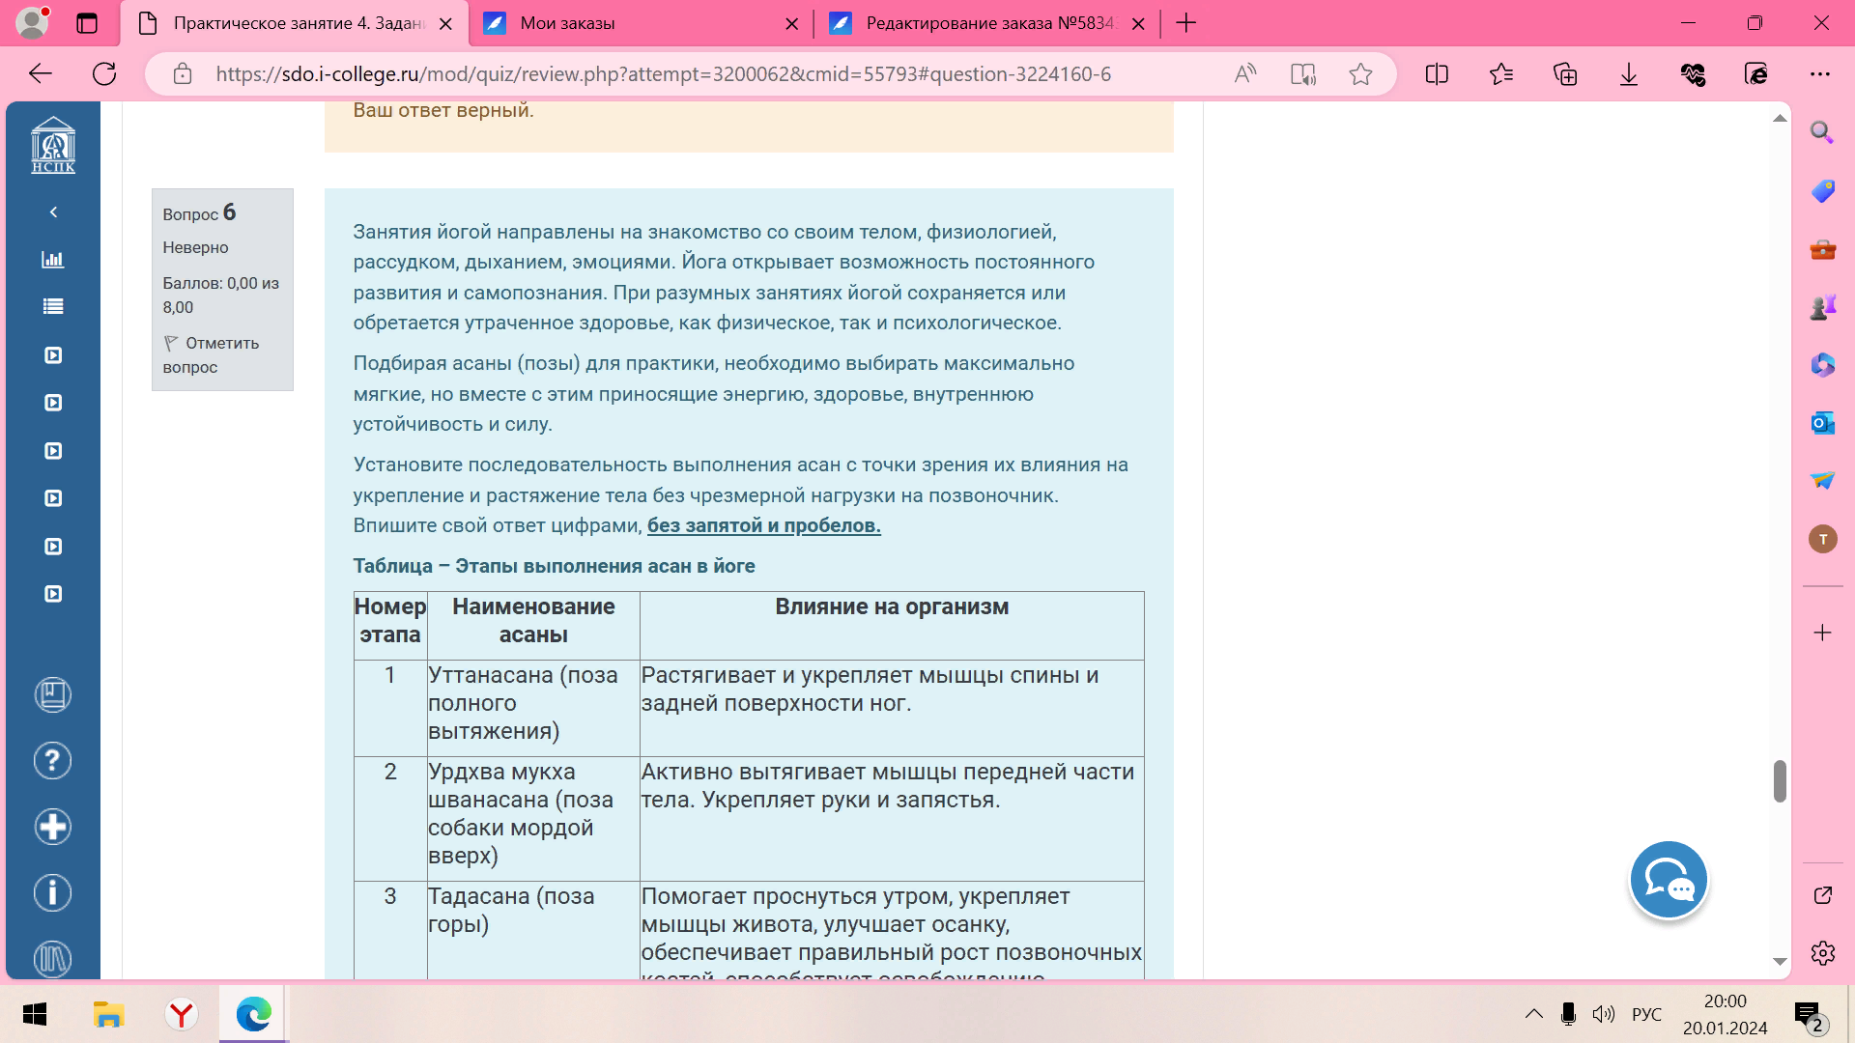The image size is (1855, 1043).
Task: Collapse the left sidebar chevron
Action: pos(53,211)
